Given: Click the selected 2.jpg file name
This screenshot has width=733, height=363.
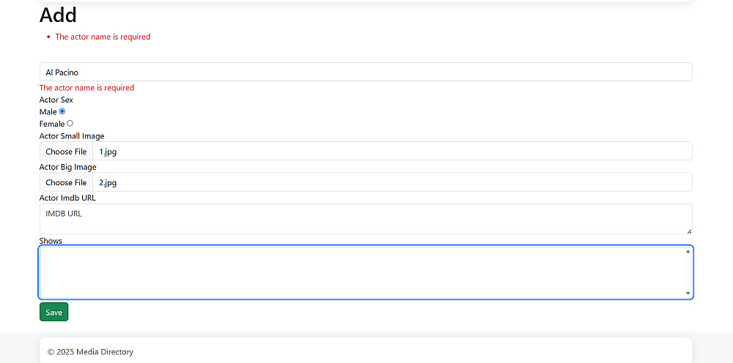Looking at the screenshot, I should [x=108, y=182].
